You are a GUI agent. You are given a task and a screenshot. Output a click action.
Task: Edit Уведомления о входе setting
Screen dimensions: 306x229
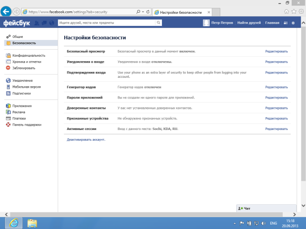(x=276, y=62)
